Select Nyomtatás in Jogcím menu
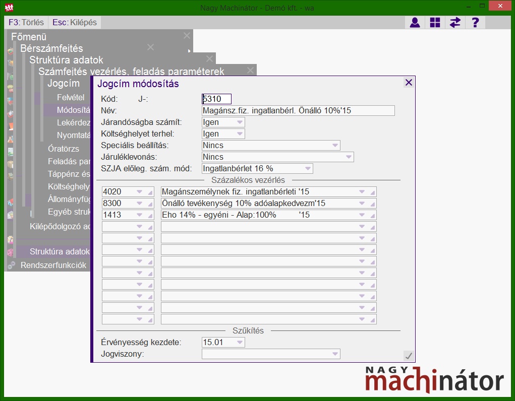 [x=73, y=135]
